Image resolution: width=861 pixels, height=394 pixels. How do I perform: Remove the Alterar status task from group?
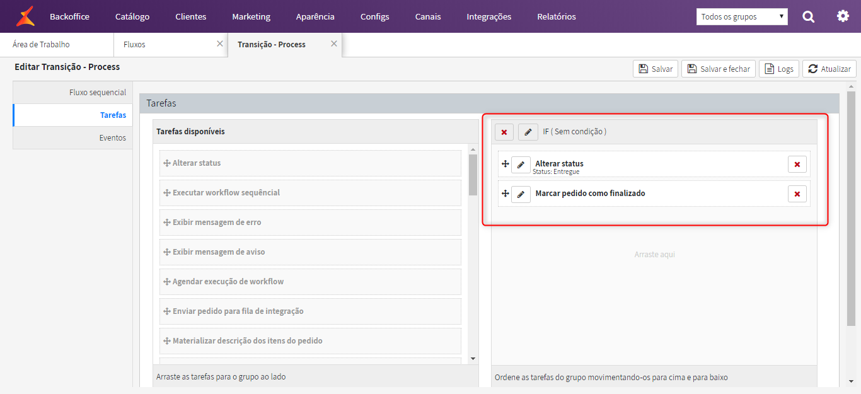[797, 165]
